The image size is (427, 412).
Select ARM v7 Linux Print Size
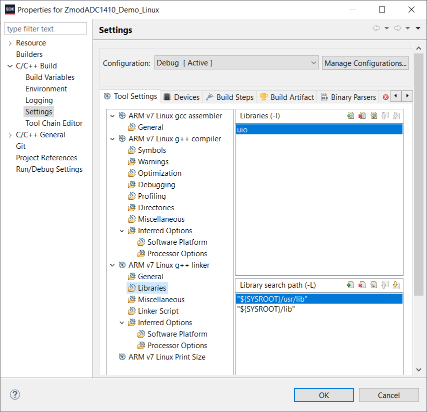[166, 357]
